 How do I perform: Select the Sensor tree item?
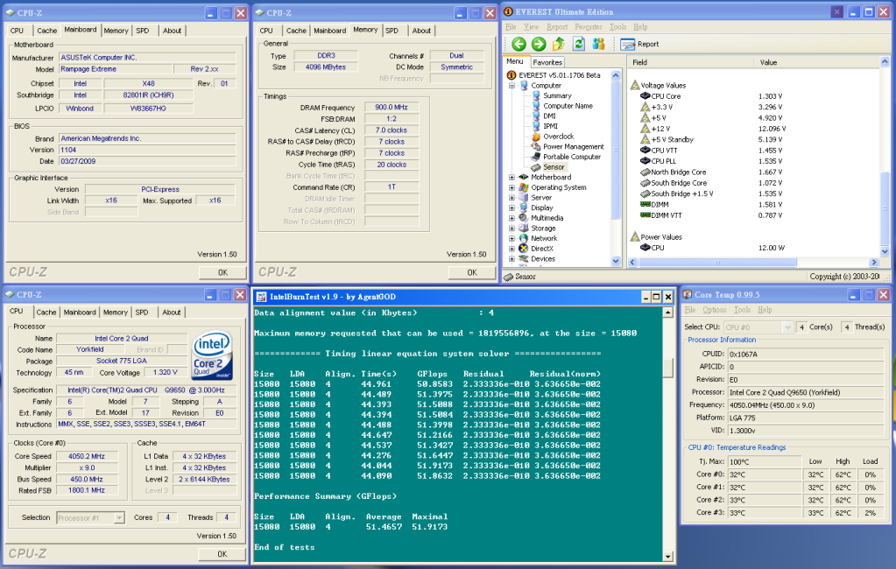pyautogui.click(x=554, y=167)
